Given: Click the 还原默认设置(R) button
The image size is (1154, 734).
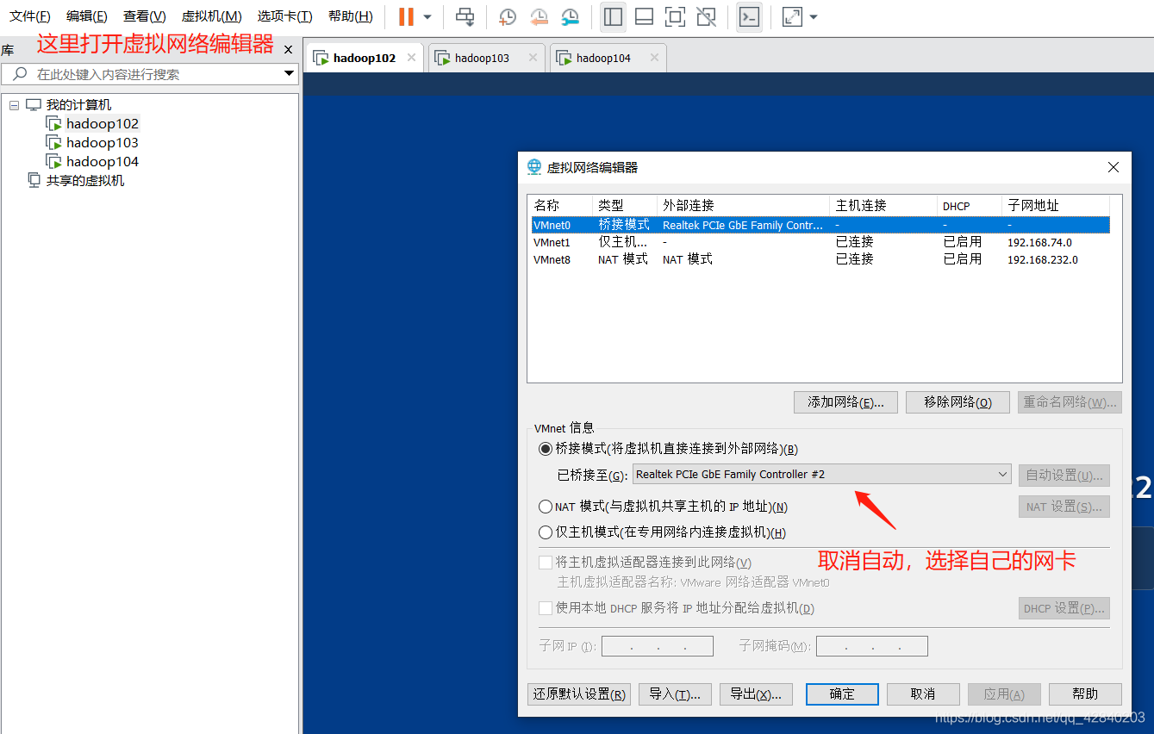Looking at the screenshot, I should click(579, 694).
